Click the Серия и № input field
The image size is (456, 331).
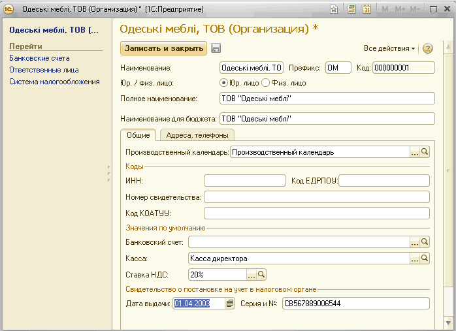coord(356,304)
